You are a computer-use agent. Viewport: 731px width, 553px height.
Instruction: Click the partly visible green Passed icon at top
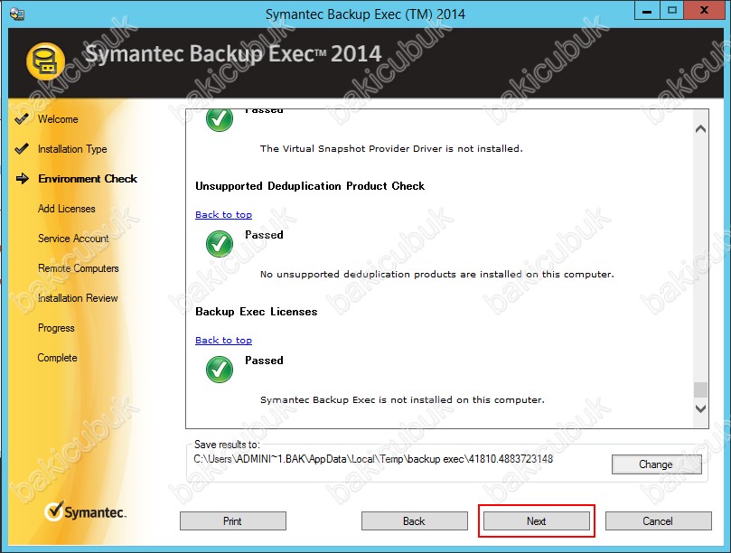pyautogui.click(x=220, y=120)
